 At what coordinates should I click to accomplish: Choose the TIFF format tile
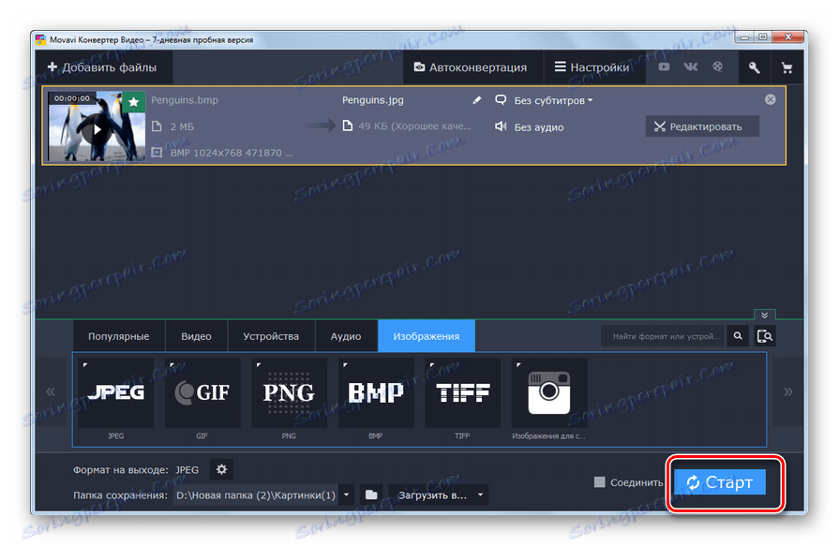[x=462, y=393]
